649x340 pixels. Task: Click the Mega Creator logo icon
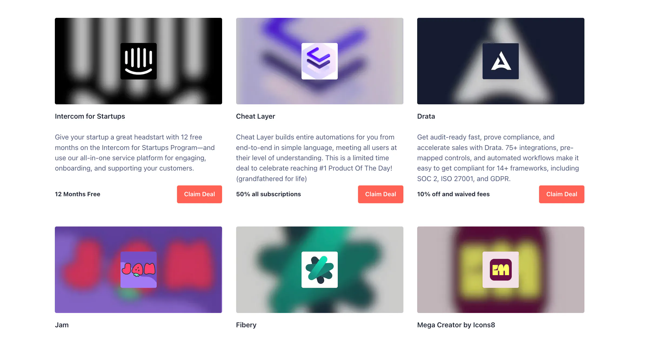501,270
